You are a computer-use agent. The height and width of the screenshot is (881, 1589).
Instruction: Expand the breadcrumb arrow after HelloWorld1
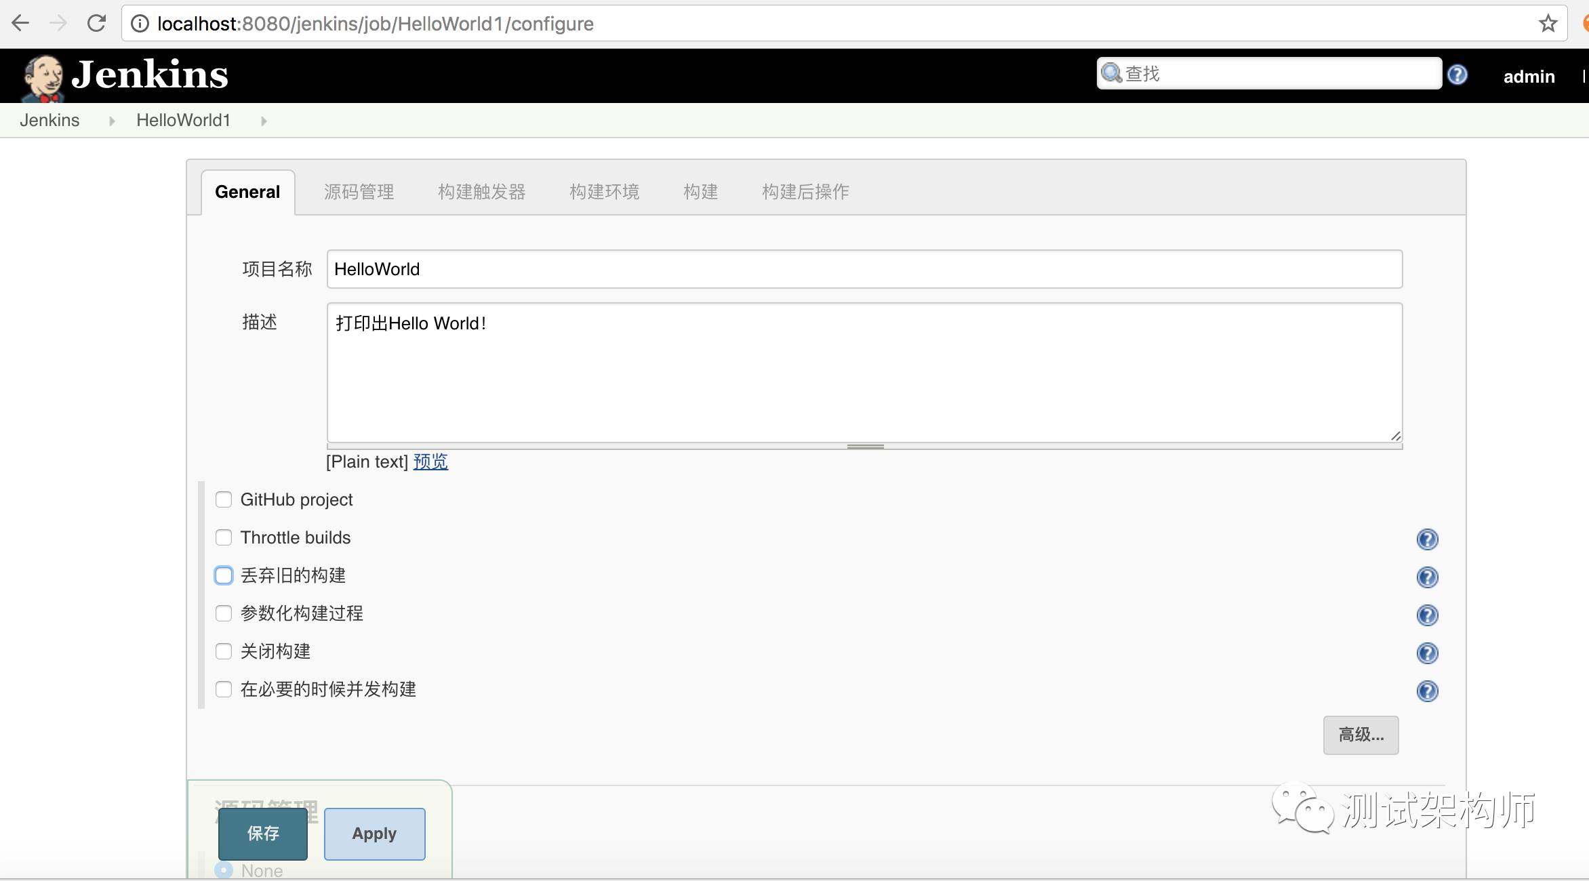(264, 121)
